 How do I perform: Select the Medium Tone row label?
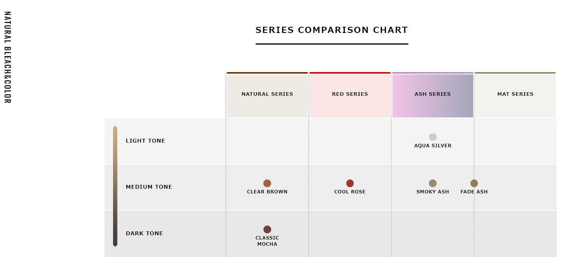click(x=149, y=187)
